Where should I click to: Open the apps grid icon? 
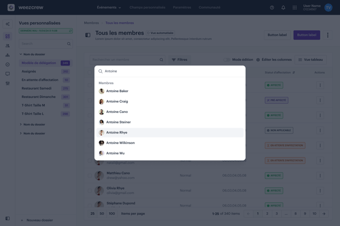tap(294, 8)
